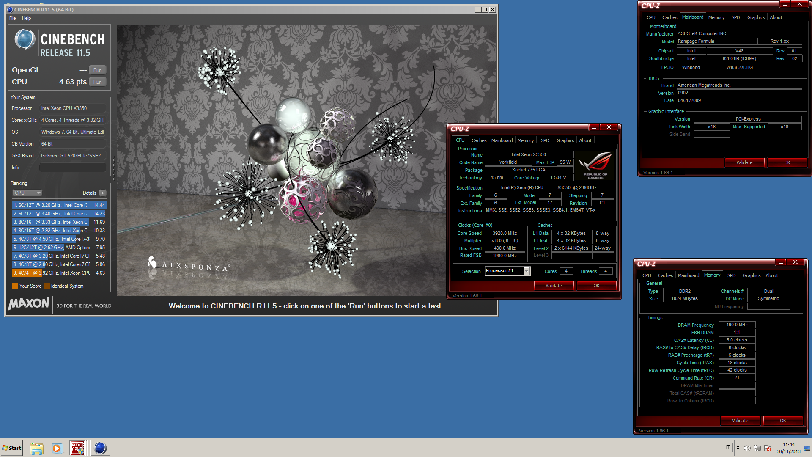Image resolution: width=812 pixels, height=457 pixels.
Task: Open SPD tab in bottom-right CPU-Z
Action: tap(731, 275)
